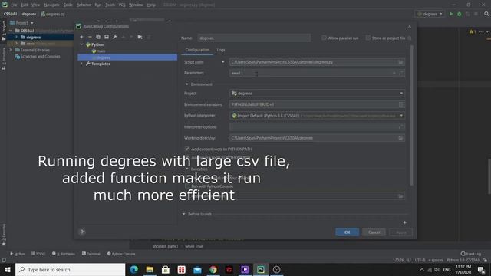Remove selected configuration with the minus icon
The width and height of the screenshot is (491, 276).
pyautogui.click(x=90, y=37)
